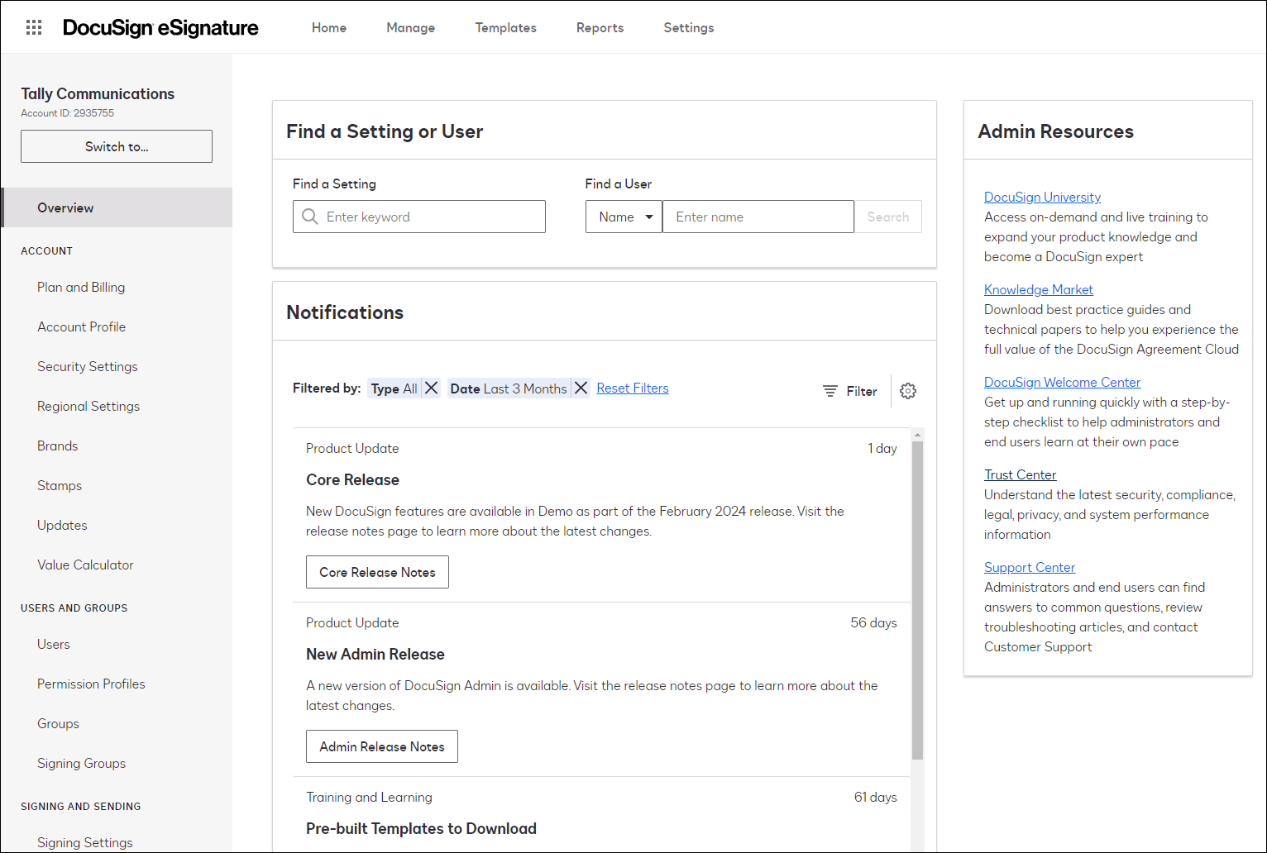Click the notifications settings gear icon
The width and height of the screenshot is (1267, 853).
(908, 391)
